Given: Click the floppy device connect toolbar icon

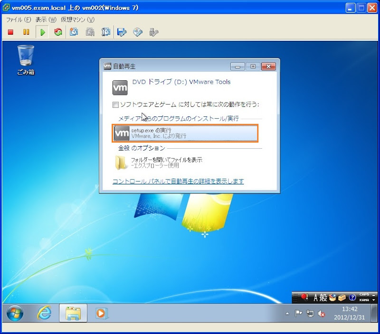Looking at the screenshot, I should click(122, 32).
